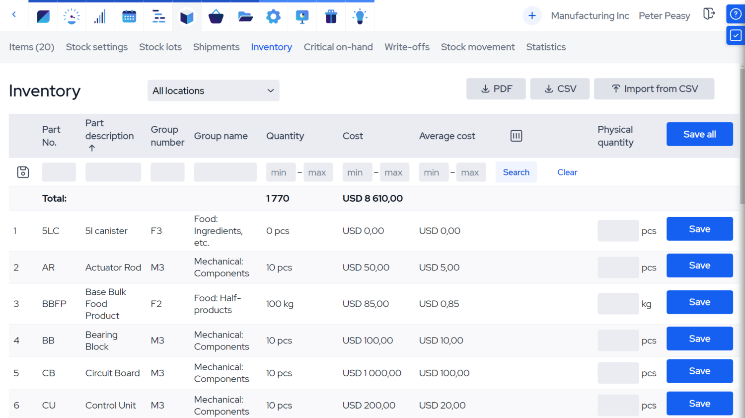Viewport: 745px width, 418px height.
Task: Open the calendar module icon
Action: [129, 16]
